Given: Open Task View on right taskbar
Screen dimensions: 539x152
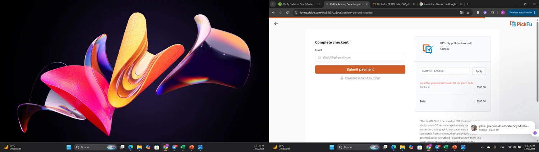Looking at the screenshot, I should click(x=385, y=147).
